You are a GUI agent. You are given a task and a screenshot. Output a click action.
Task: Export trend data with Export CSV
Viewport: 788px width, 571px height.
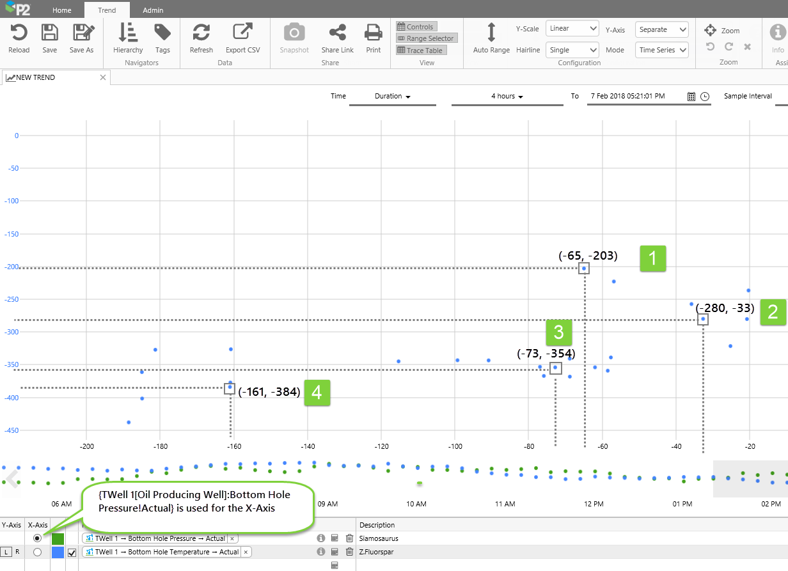point(242,33)
